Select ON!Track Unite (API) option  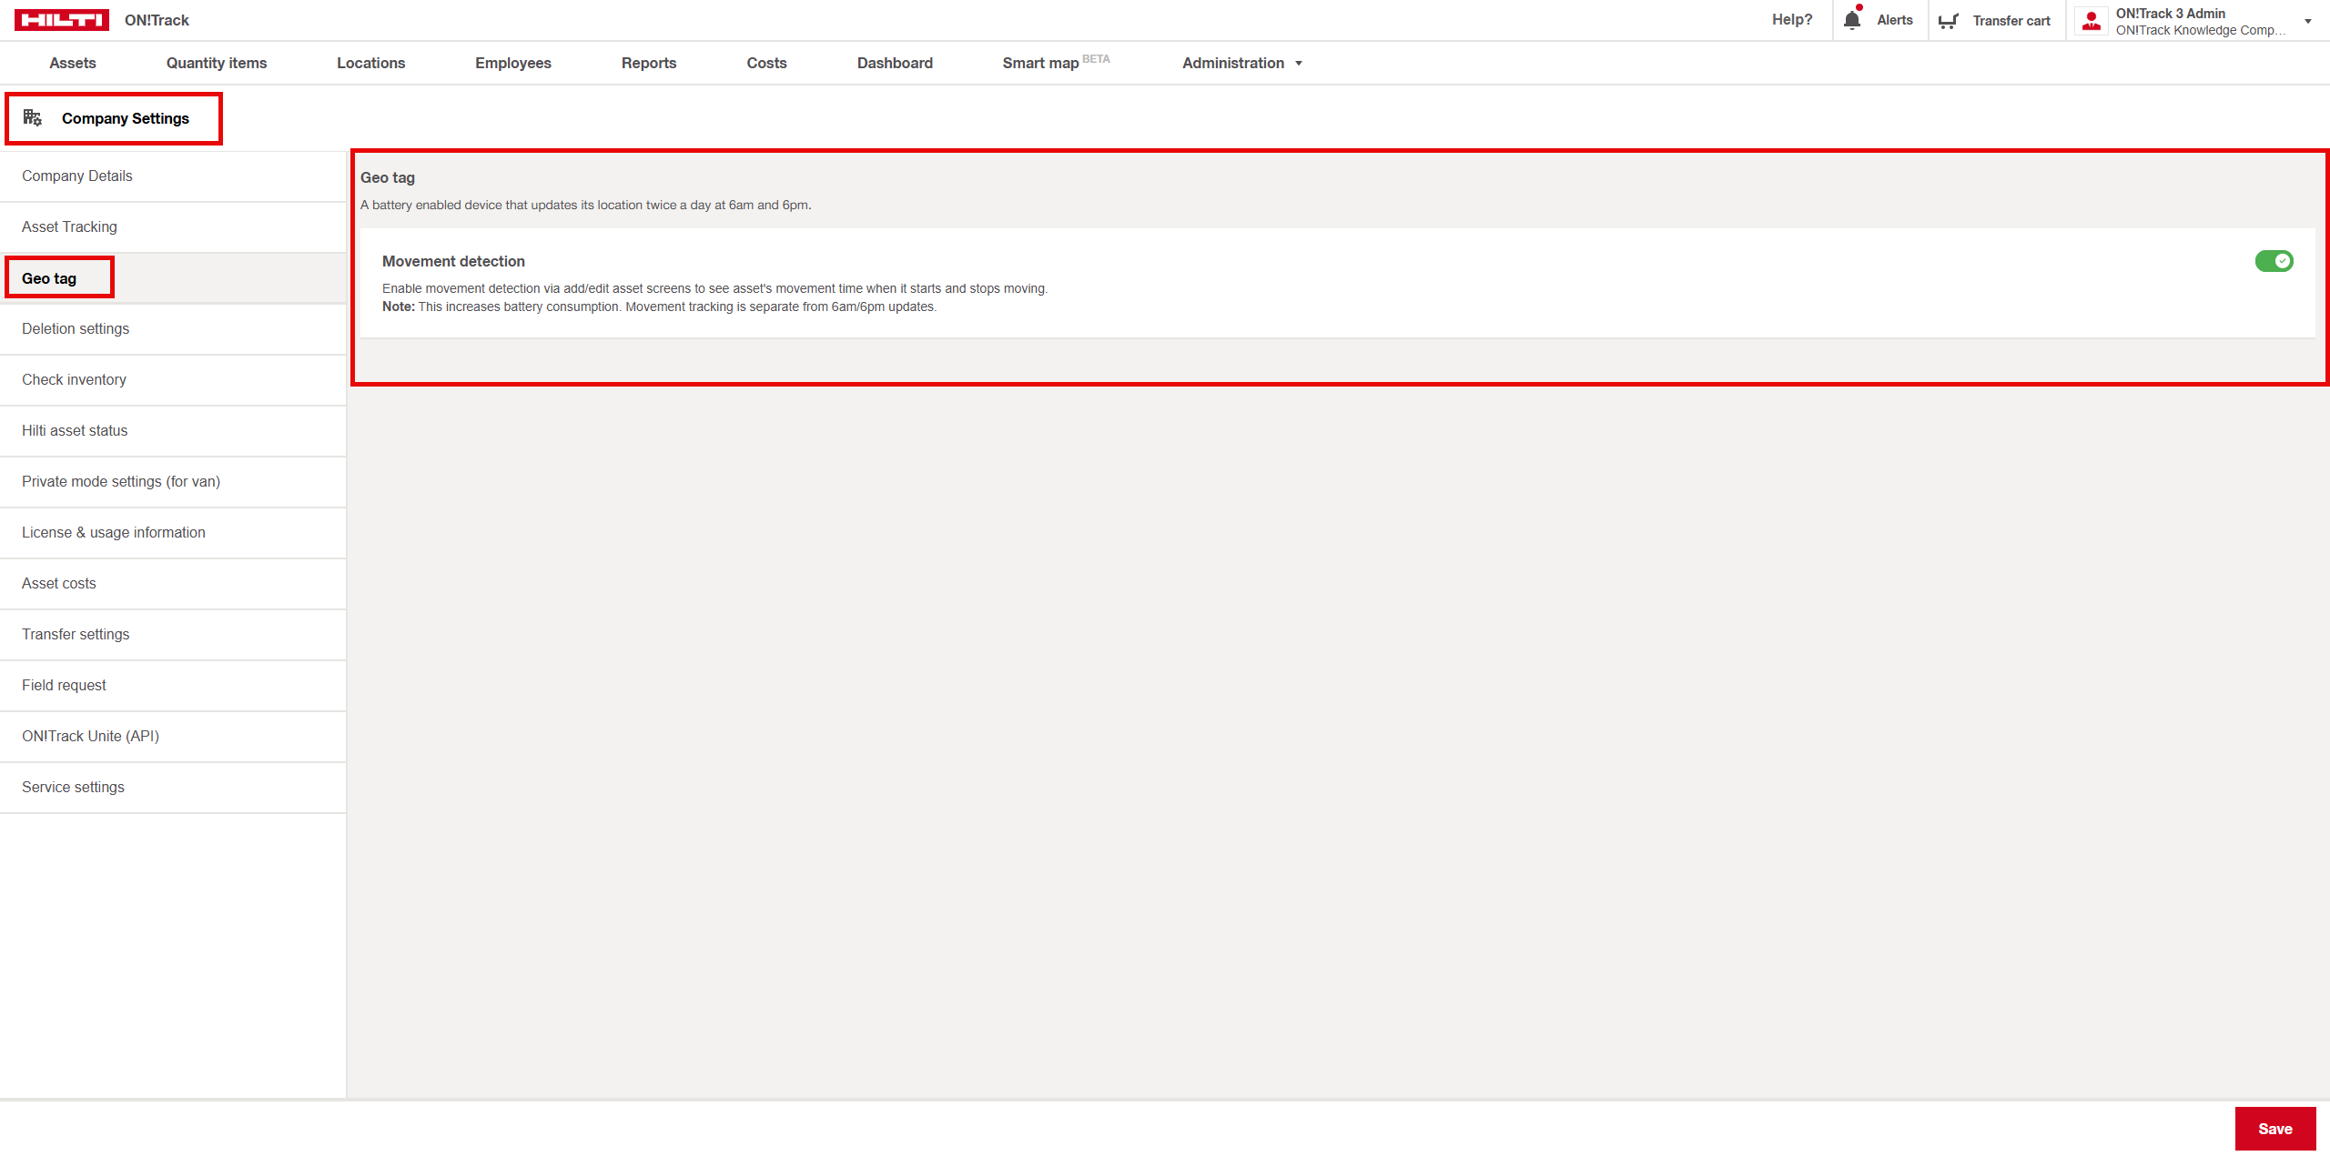(x=90, y=736)
